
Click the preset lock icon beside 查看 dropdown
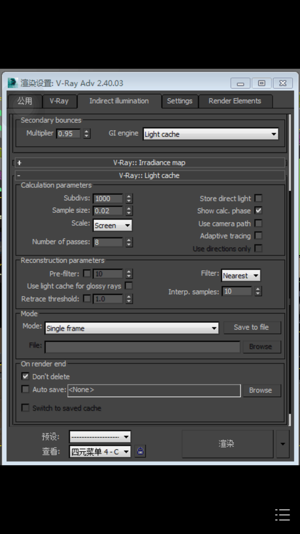[x=140, y=451]
